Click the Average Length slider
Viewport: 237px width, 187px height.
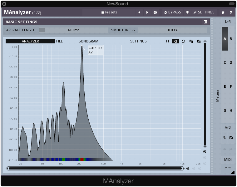(73, 30)
